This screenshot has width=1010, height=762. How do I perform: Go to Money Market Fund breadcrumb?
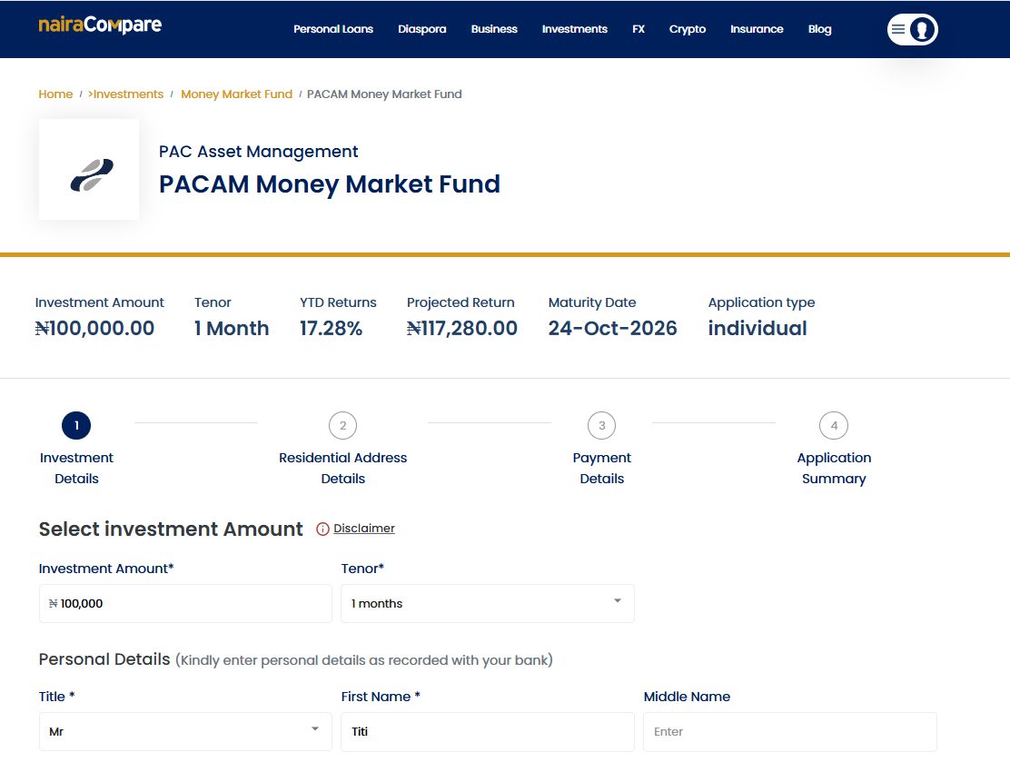click(x=236, y=94)
